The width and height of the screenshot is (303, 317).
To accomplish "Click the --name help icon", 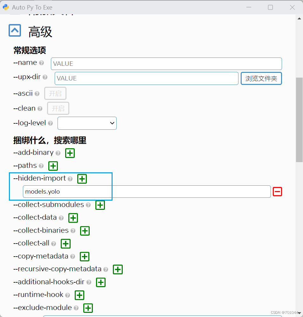I will (x=41, y=63).
